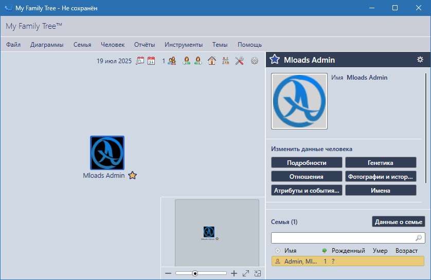Click the large profile photo in panel
Image resolution: width=431 pixels, height=280 pixels.
click(x=299, y=101)
